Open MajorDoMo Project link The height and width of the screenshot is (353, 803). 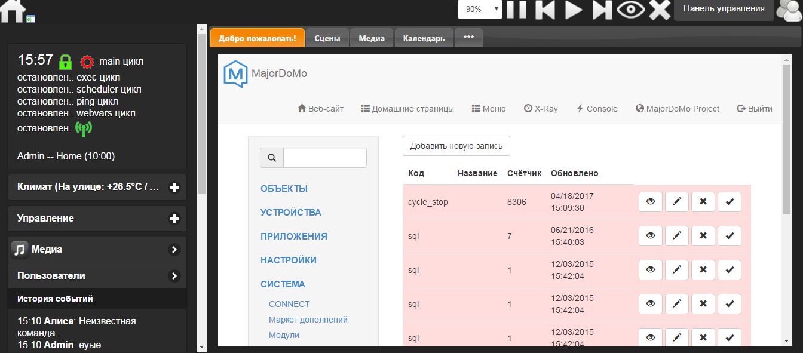pyautogui.click(x=678, y=109)
